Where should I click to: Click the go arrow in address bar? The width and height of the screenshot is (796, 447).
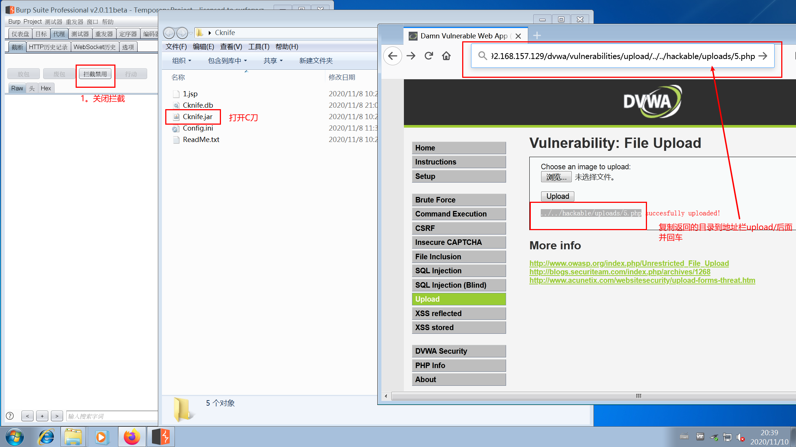[x=763, y=56]
